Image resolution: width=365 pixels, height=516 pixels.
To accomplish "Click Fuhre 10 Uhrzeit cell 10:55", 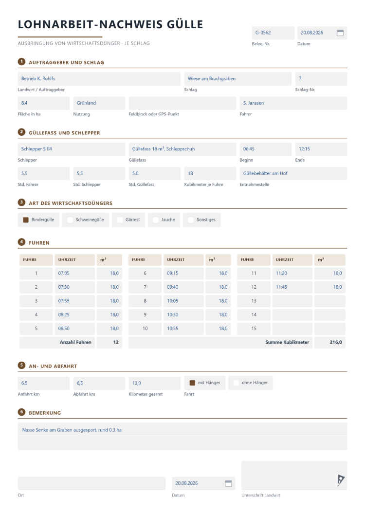I will coord(183,329).
